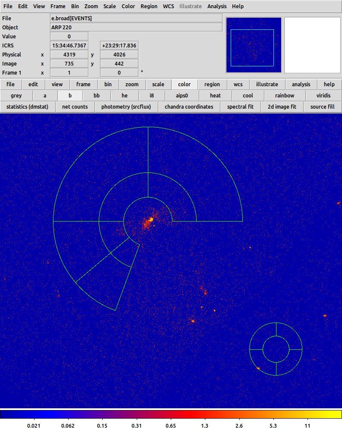342x429 pixels.
Task: Click the lowercase 'region' buttonbar button
Action: pos(212,84)
